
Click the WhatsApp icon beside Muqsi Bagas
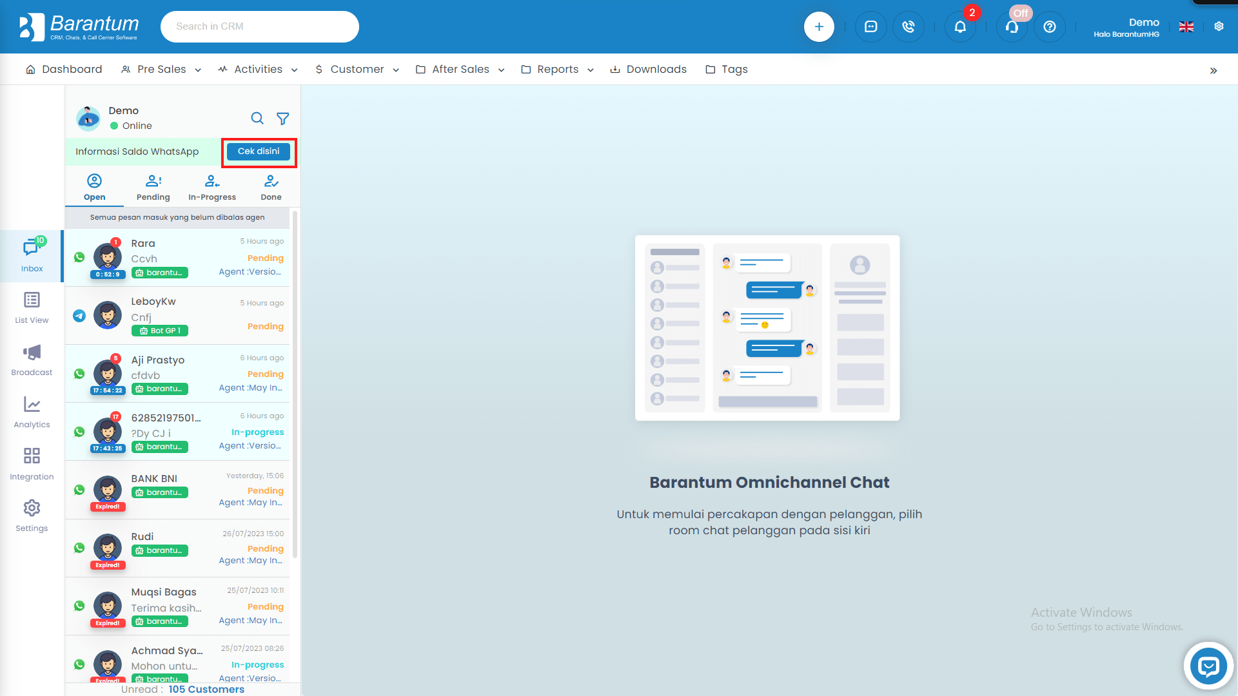[x=79, y=606]
